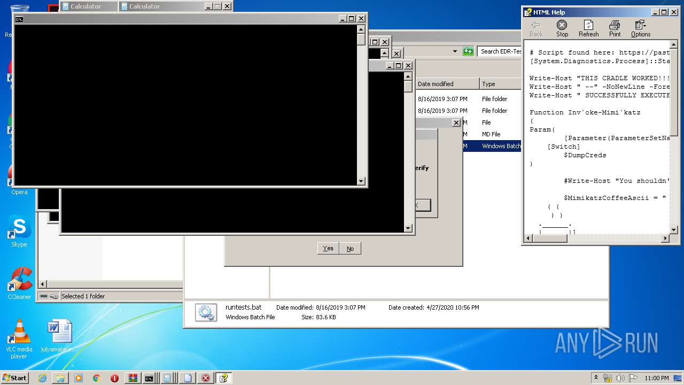Viewport: 684px width, 385px height.
Task: Open the Options dropdown in HTML Help
Action: (x=640, y=29)
